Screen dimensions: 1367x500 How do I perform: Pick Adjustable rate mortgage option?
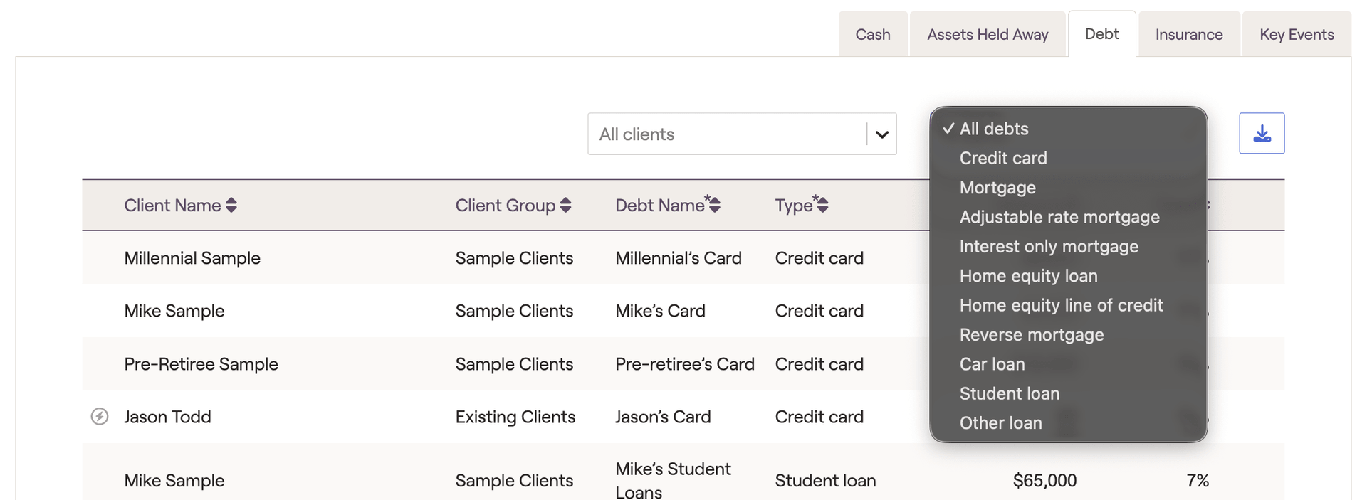click(1059, 217)
